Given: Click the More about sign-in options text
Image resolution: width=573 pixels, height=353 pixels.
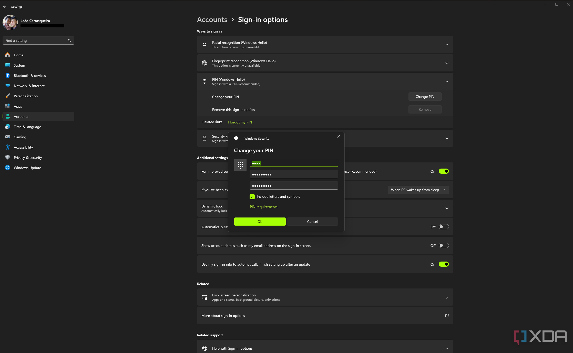Looking at the screenshot, I should (223, 316).
